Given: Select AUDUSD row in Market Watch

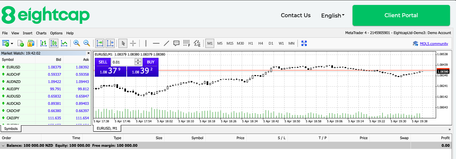Looking at the screenshot, I should point(45,96).
